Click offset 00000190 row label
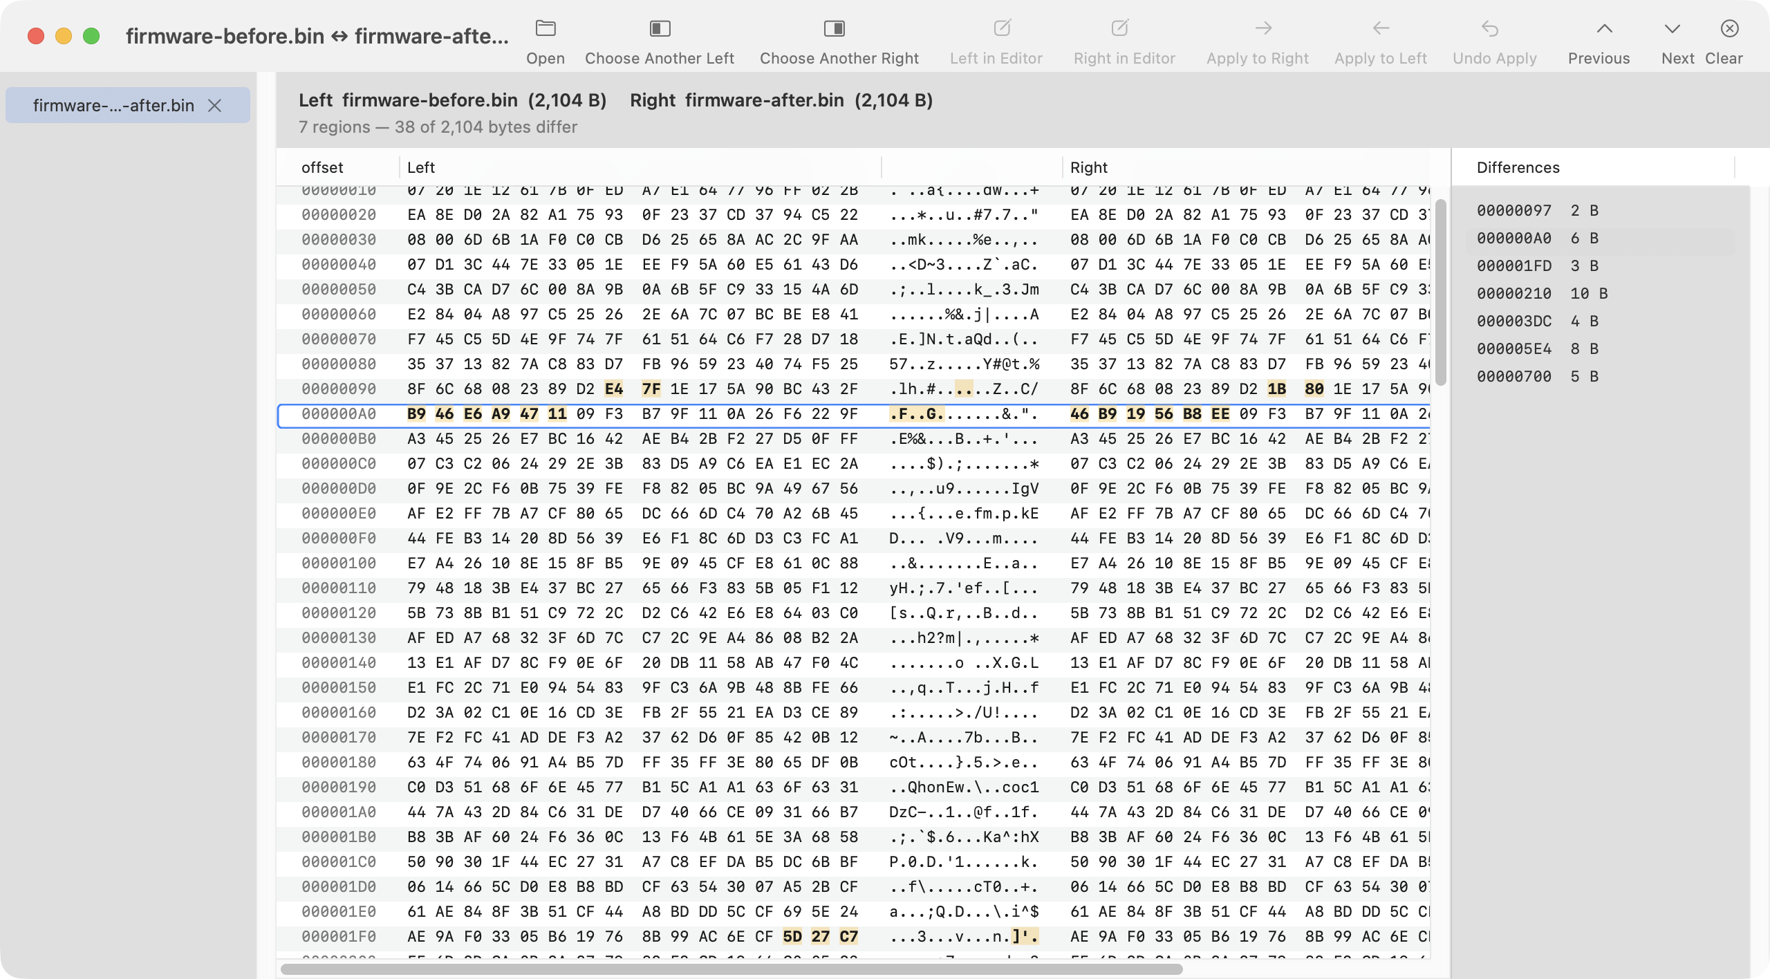Image resolution: width=1770 pixels, height=979 pixels. coord(339,787)
